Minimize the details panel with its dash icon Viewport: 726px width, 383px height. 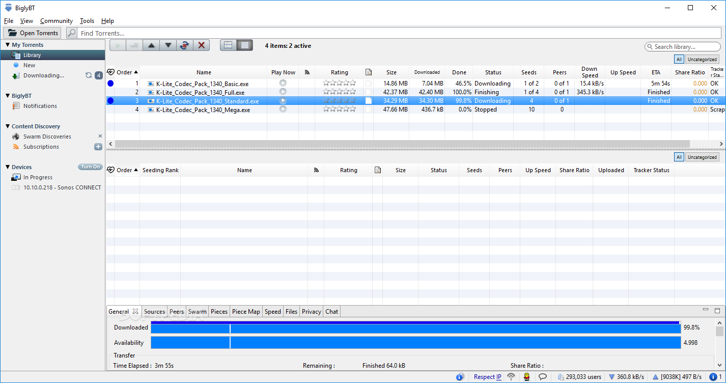(705, 310)
